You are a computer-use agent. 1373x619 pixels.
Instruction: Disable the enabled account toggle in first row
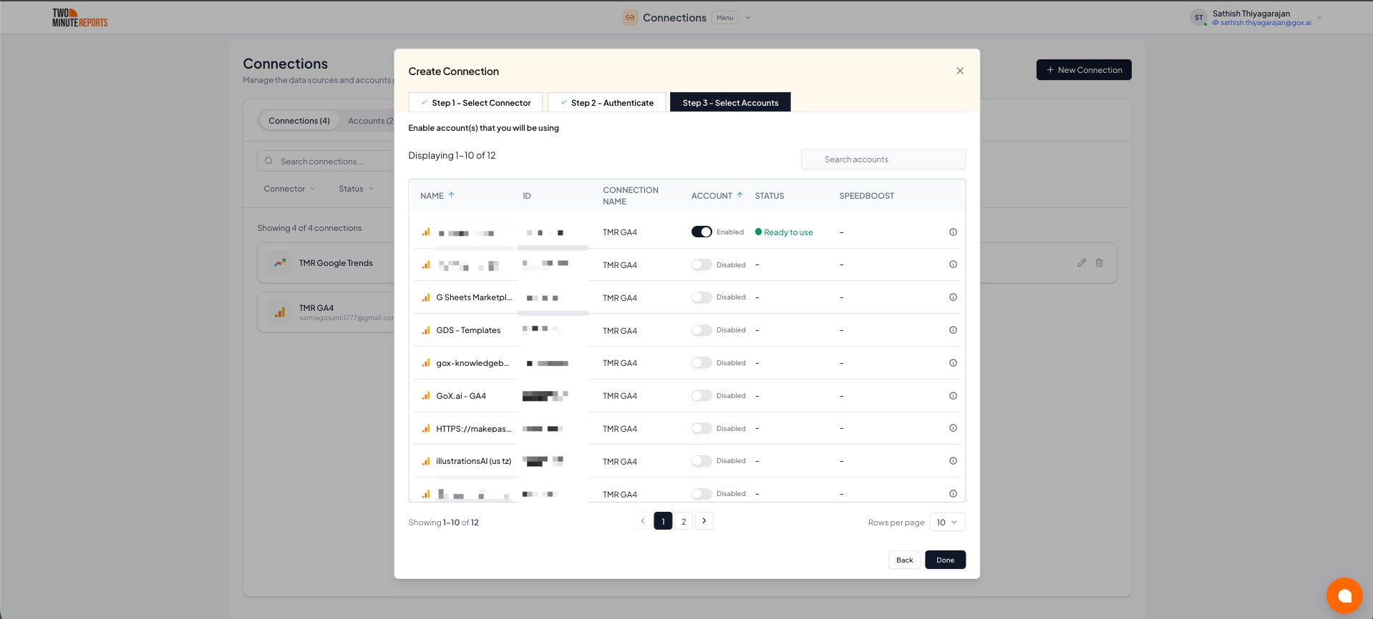click(702, 232)
